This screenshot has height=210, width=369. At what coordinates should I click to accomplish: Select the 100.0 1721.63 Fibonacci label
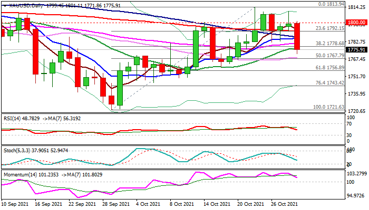pos(329,107)
